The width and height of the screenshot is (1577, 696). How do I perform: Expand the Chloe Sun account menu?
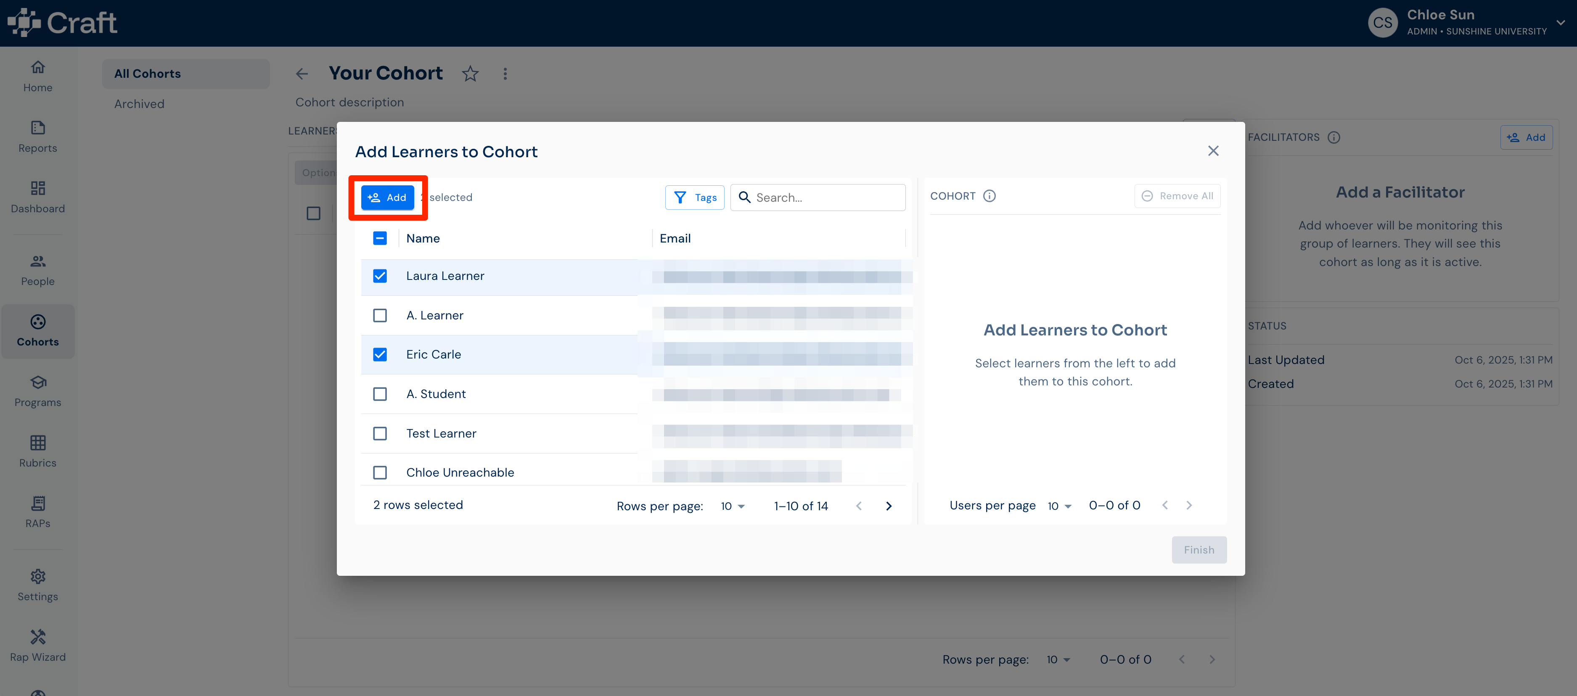[1561, 23]
